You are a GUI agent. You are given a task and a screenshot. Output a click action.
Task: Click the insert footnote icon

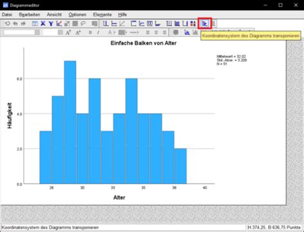click(158, 24)
